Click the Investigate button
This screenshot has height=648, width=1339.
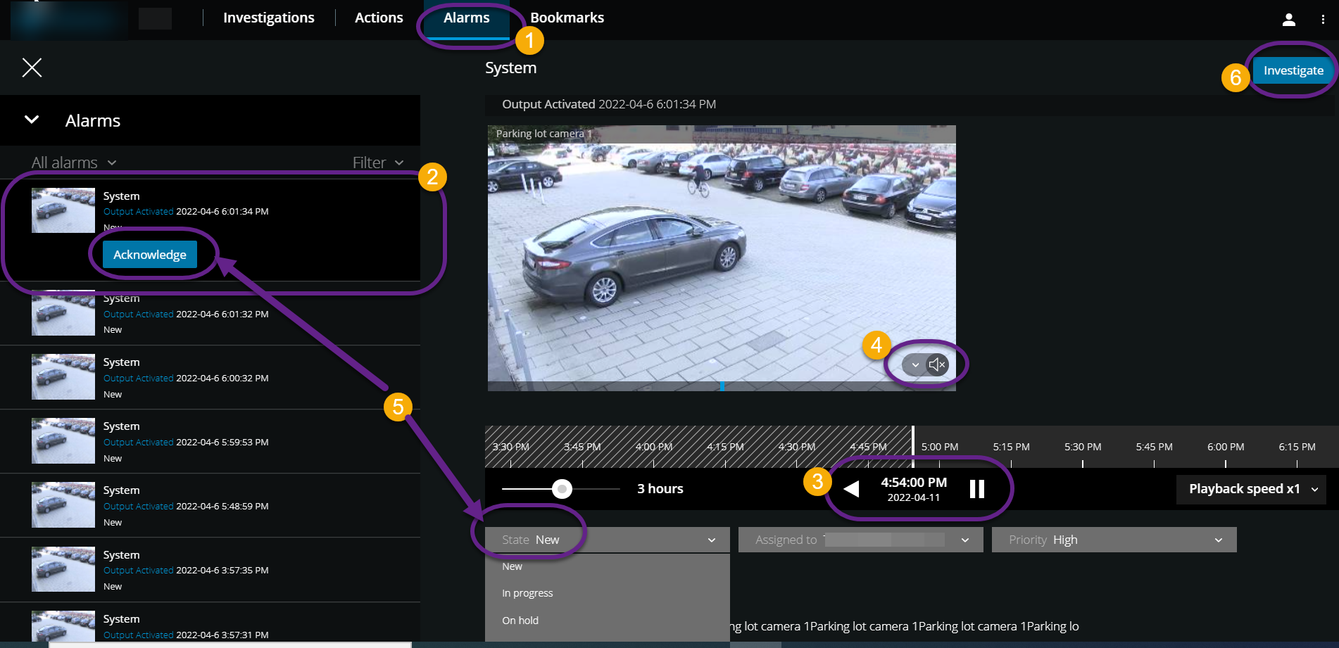(x=1293, y=70)
